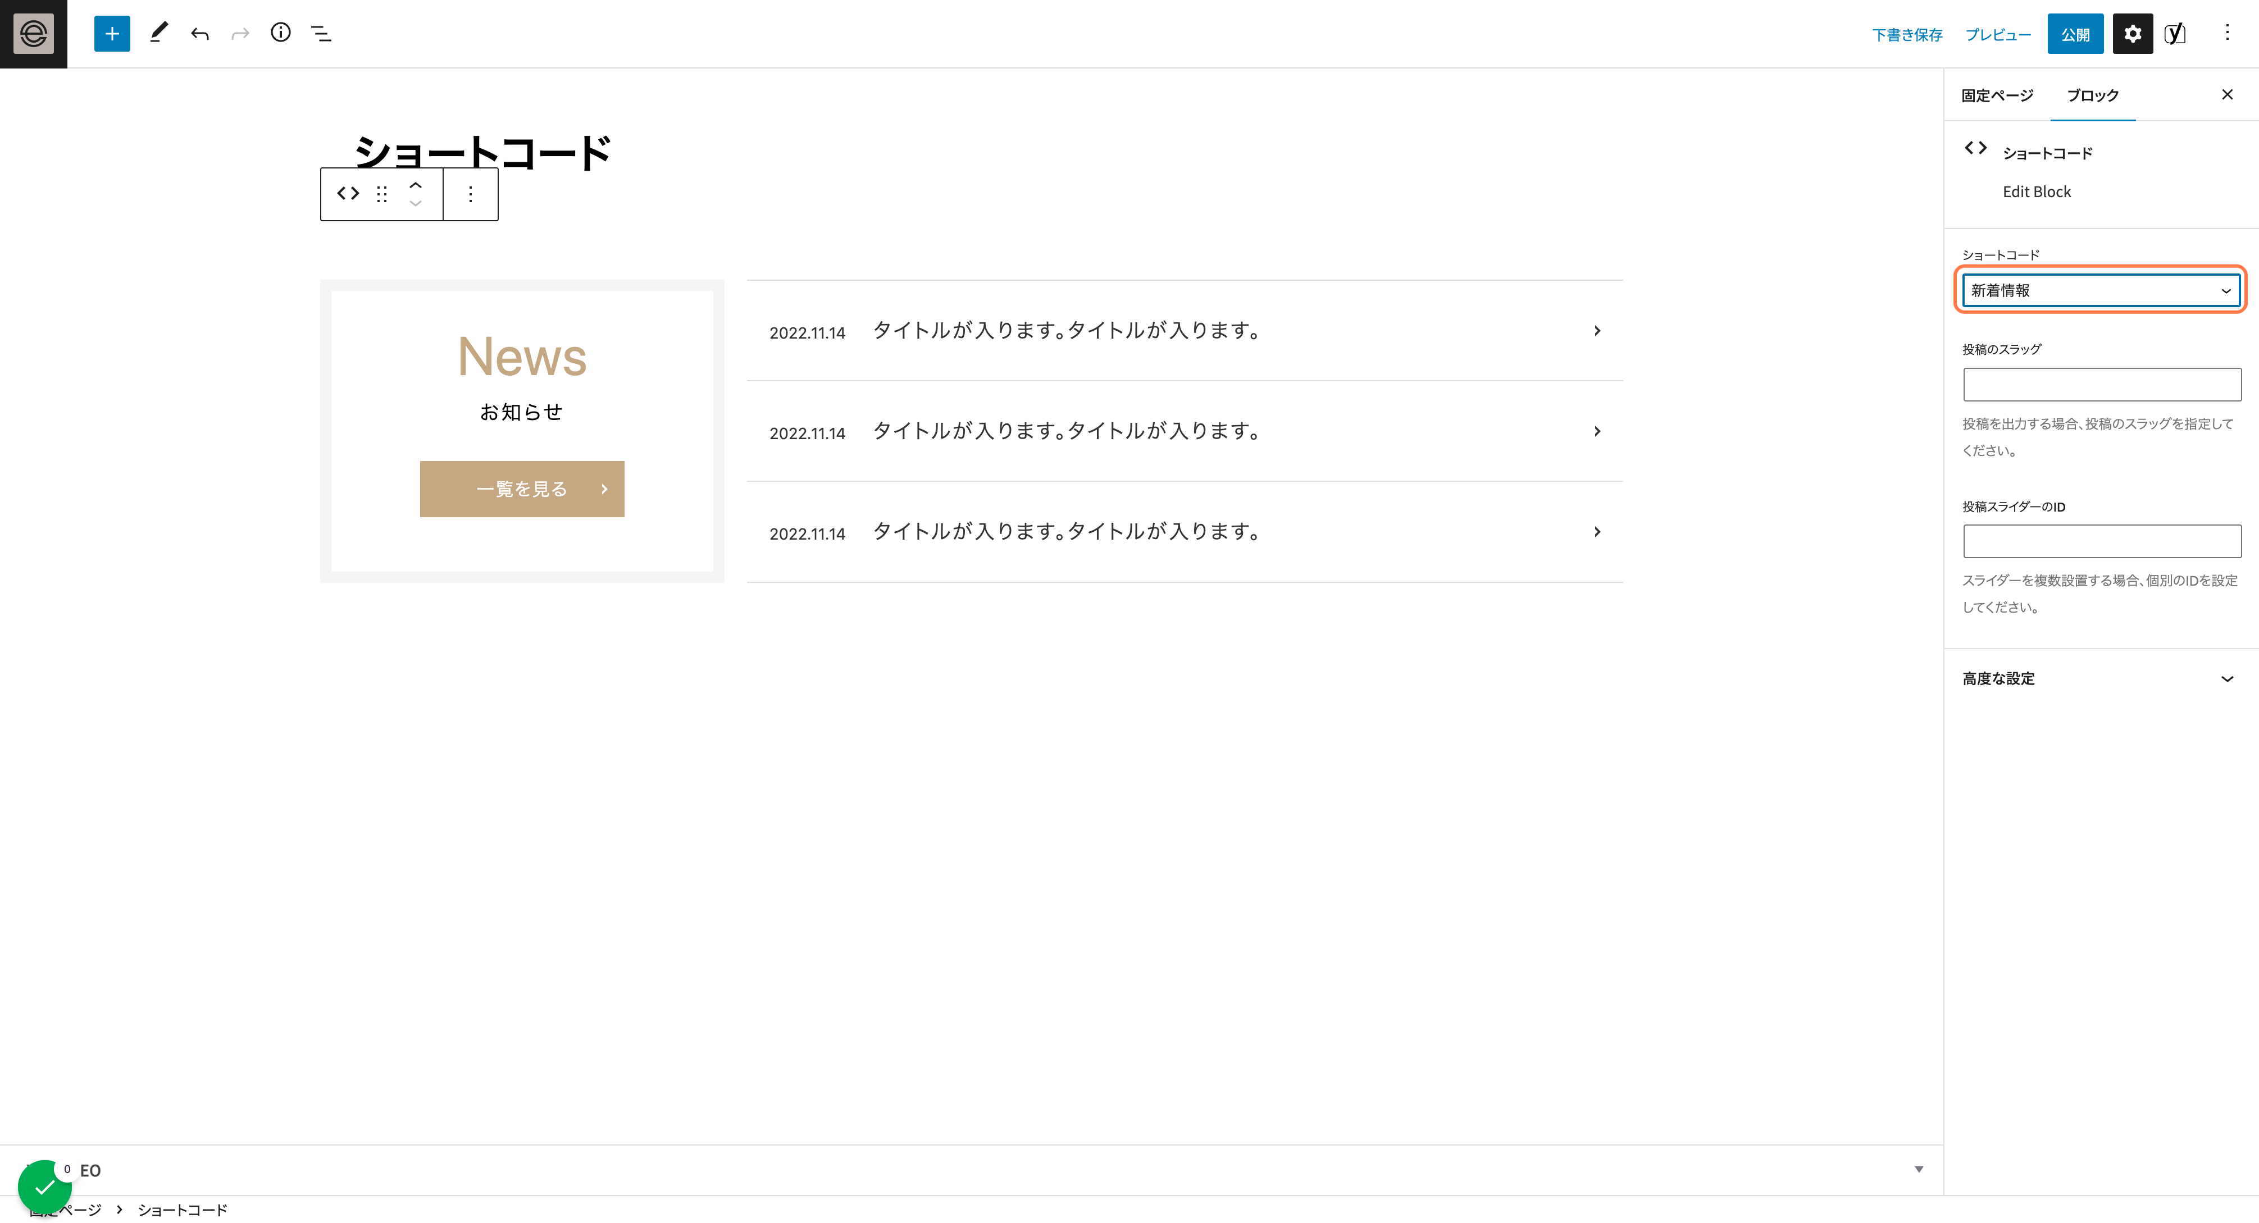Expand the 高度な設定 panel
This screenshot has width=2259, height=1223.
(x=2100, y=678)
